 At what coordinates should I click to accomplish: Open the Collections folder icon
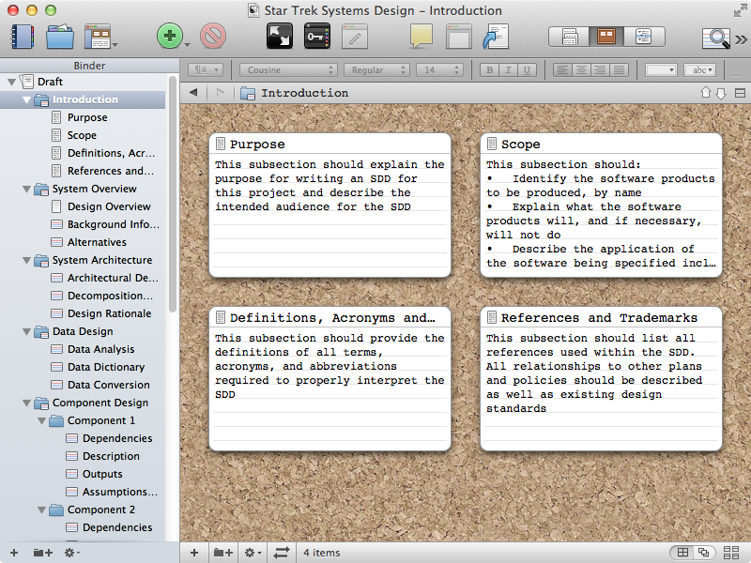click(x=60, y=37)
